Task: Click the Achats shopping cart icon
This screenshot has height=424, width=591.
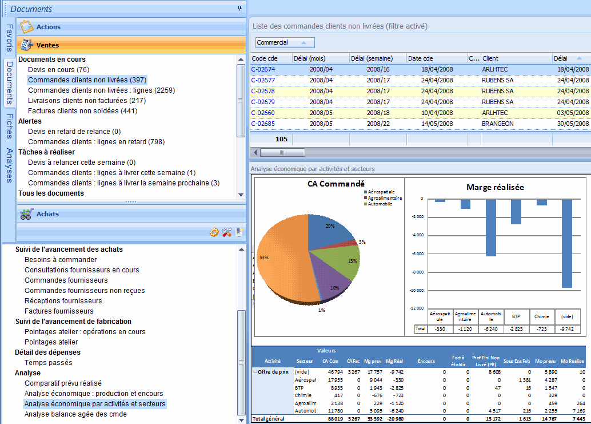Action: [x=26, y=214]
